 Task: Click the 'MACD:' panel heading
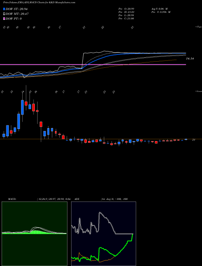(12, 199)
